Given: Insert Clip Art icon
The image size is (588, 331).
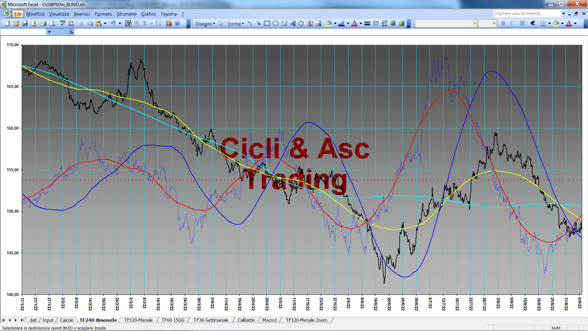Looking at the screenshot, I should pos(310,23).
